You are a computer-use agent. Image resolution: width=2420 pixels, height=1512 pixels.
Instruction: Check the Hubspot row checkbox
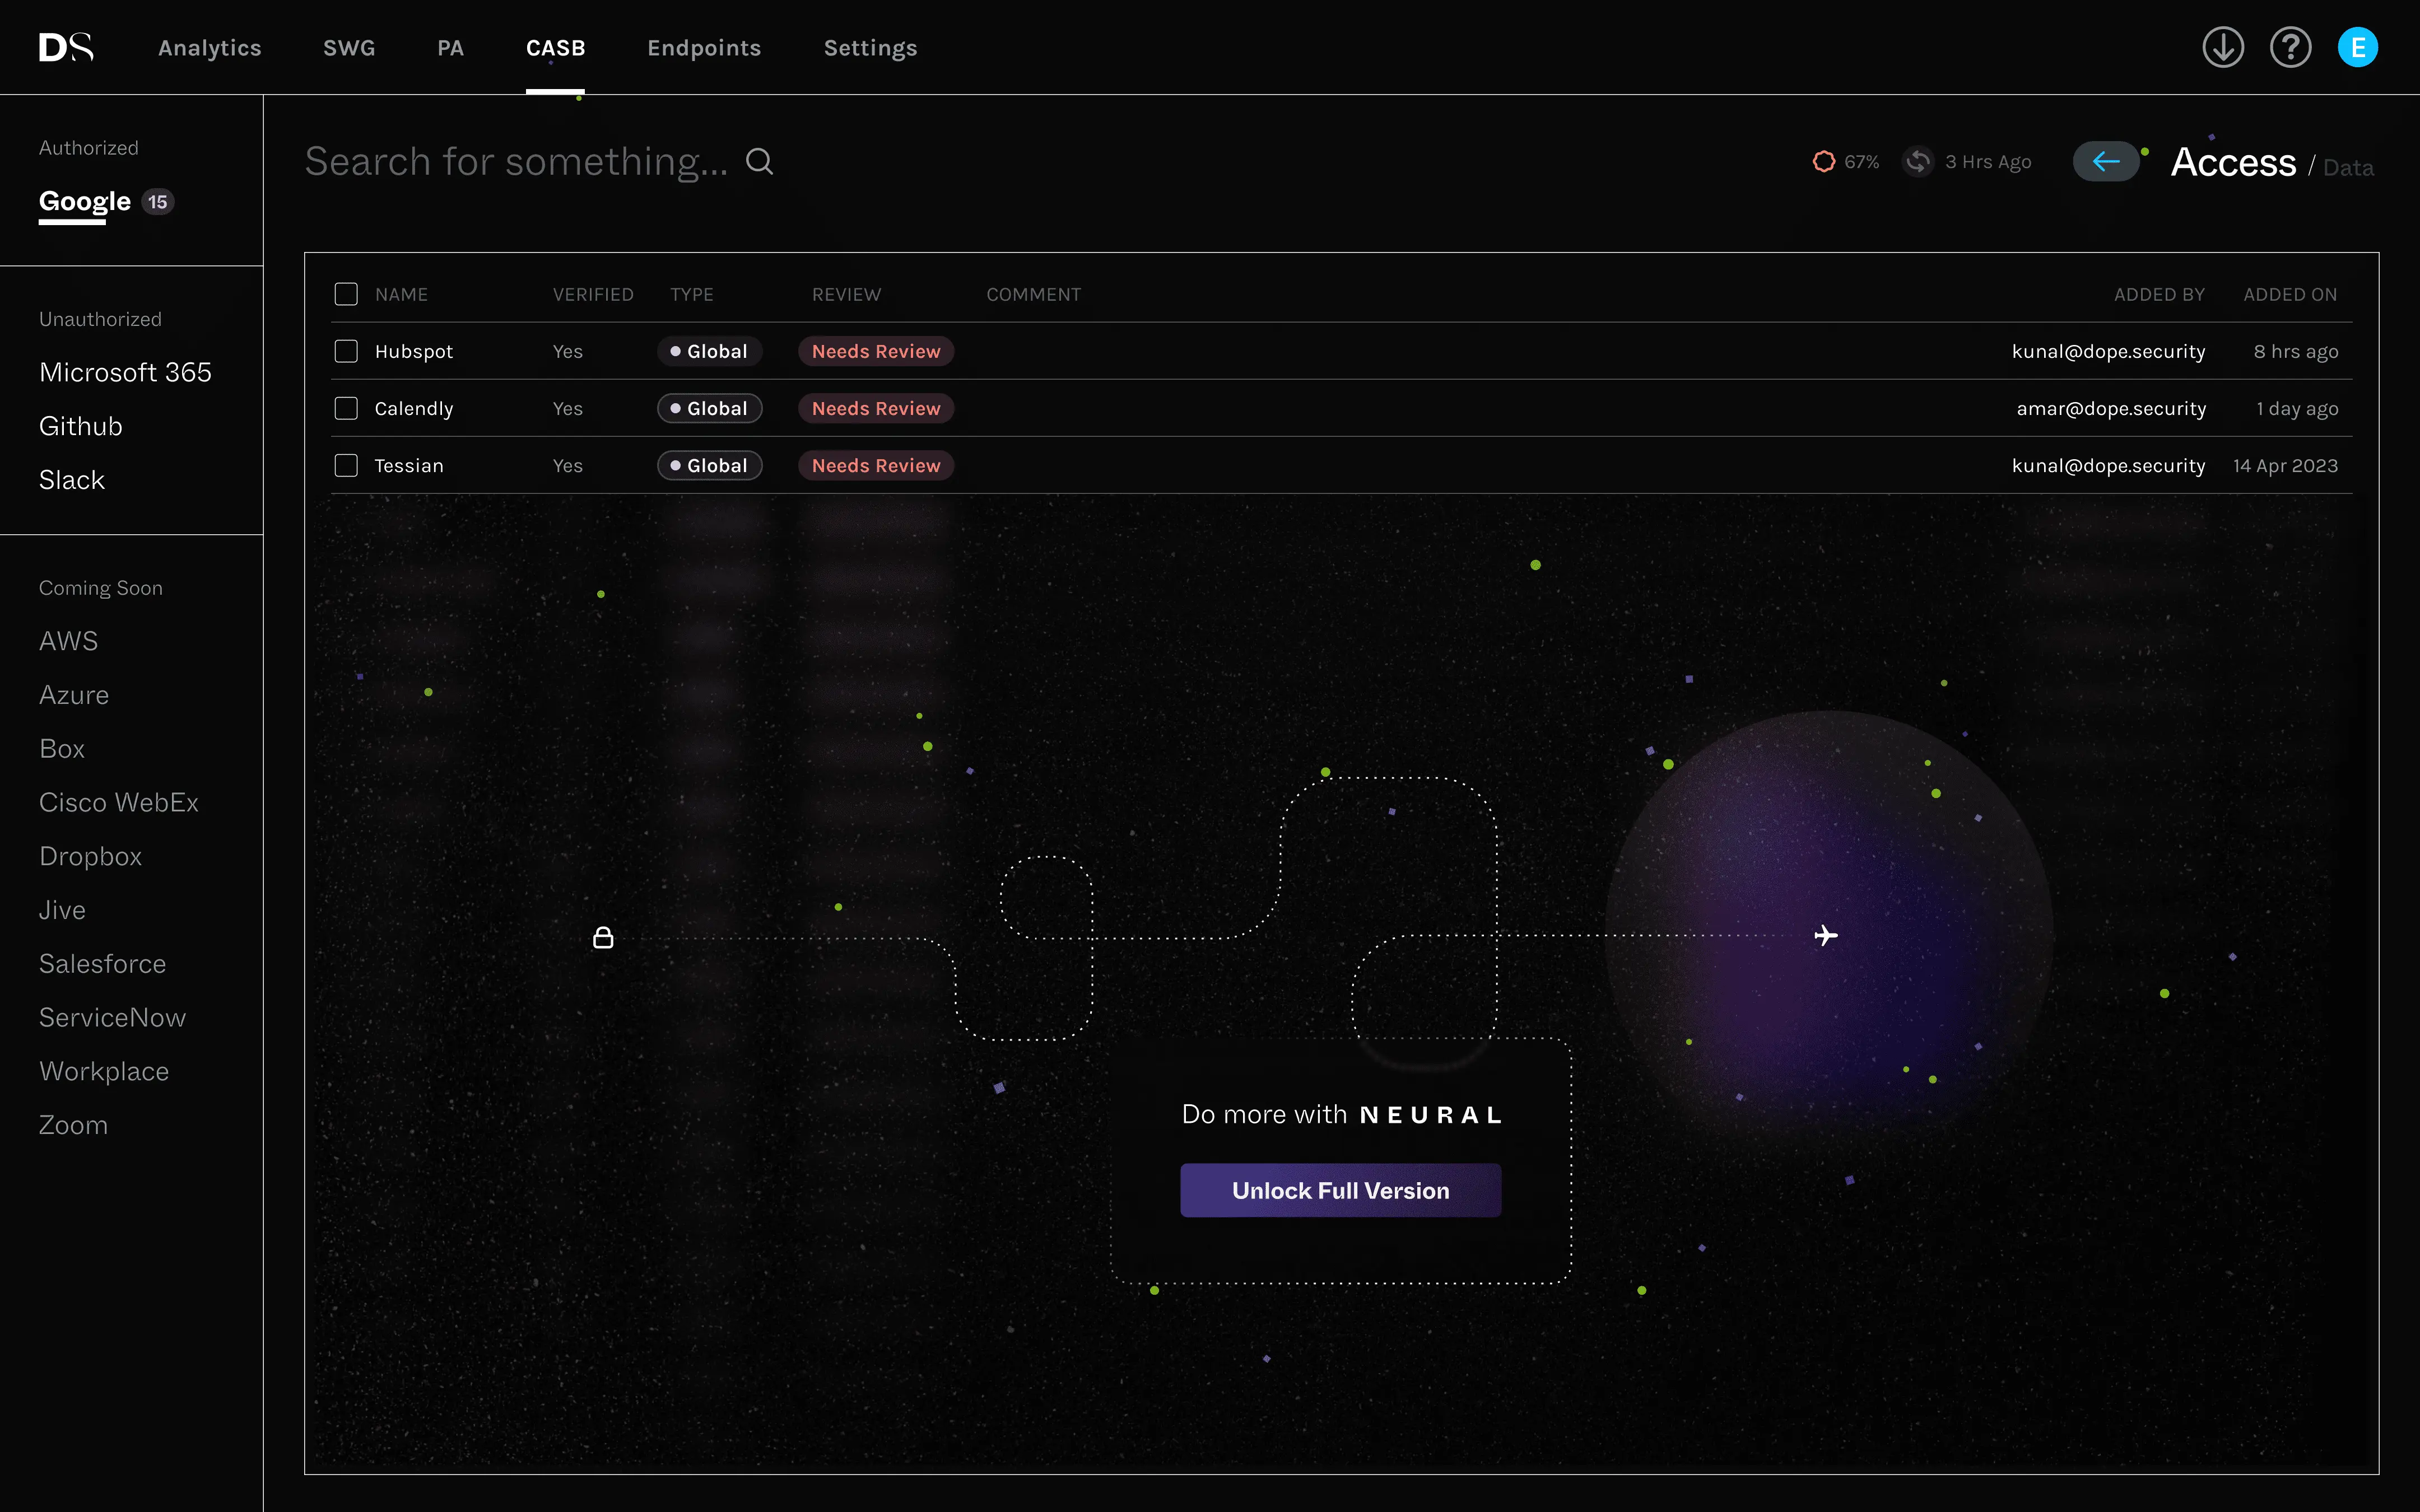(346, 351)
